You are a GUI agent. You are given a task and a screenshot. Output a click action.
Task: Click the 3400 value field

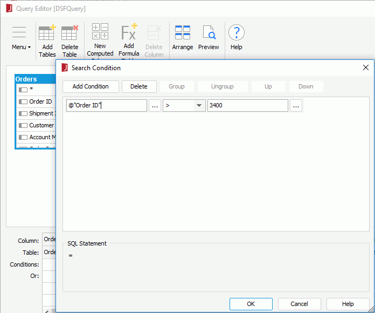point(247,106)
